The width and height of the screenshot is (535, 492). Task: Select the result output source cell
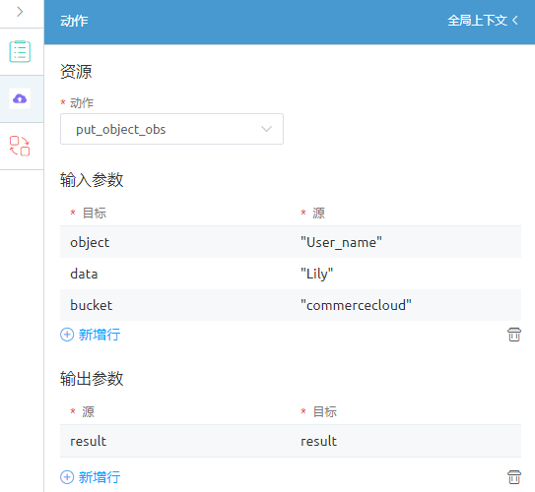175,441
